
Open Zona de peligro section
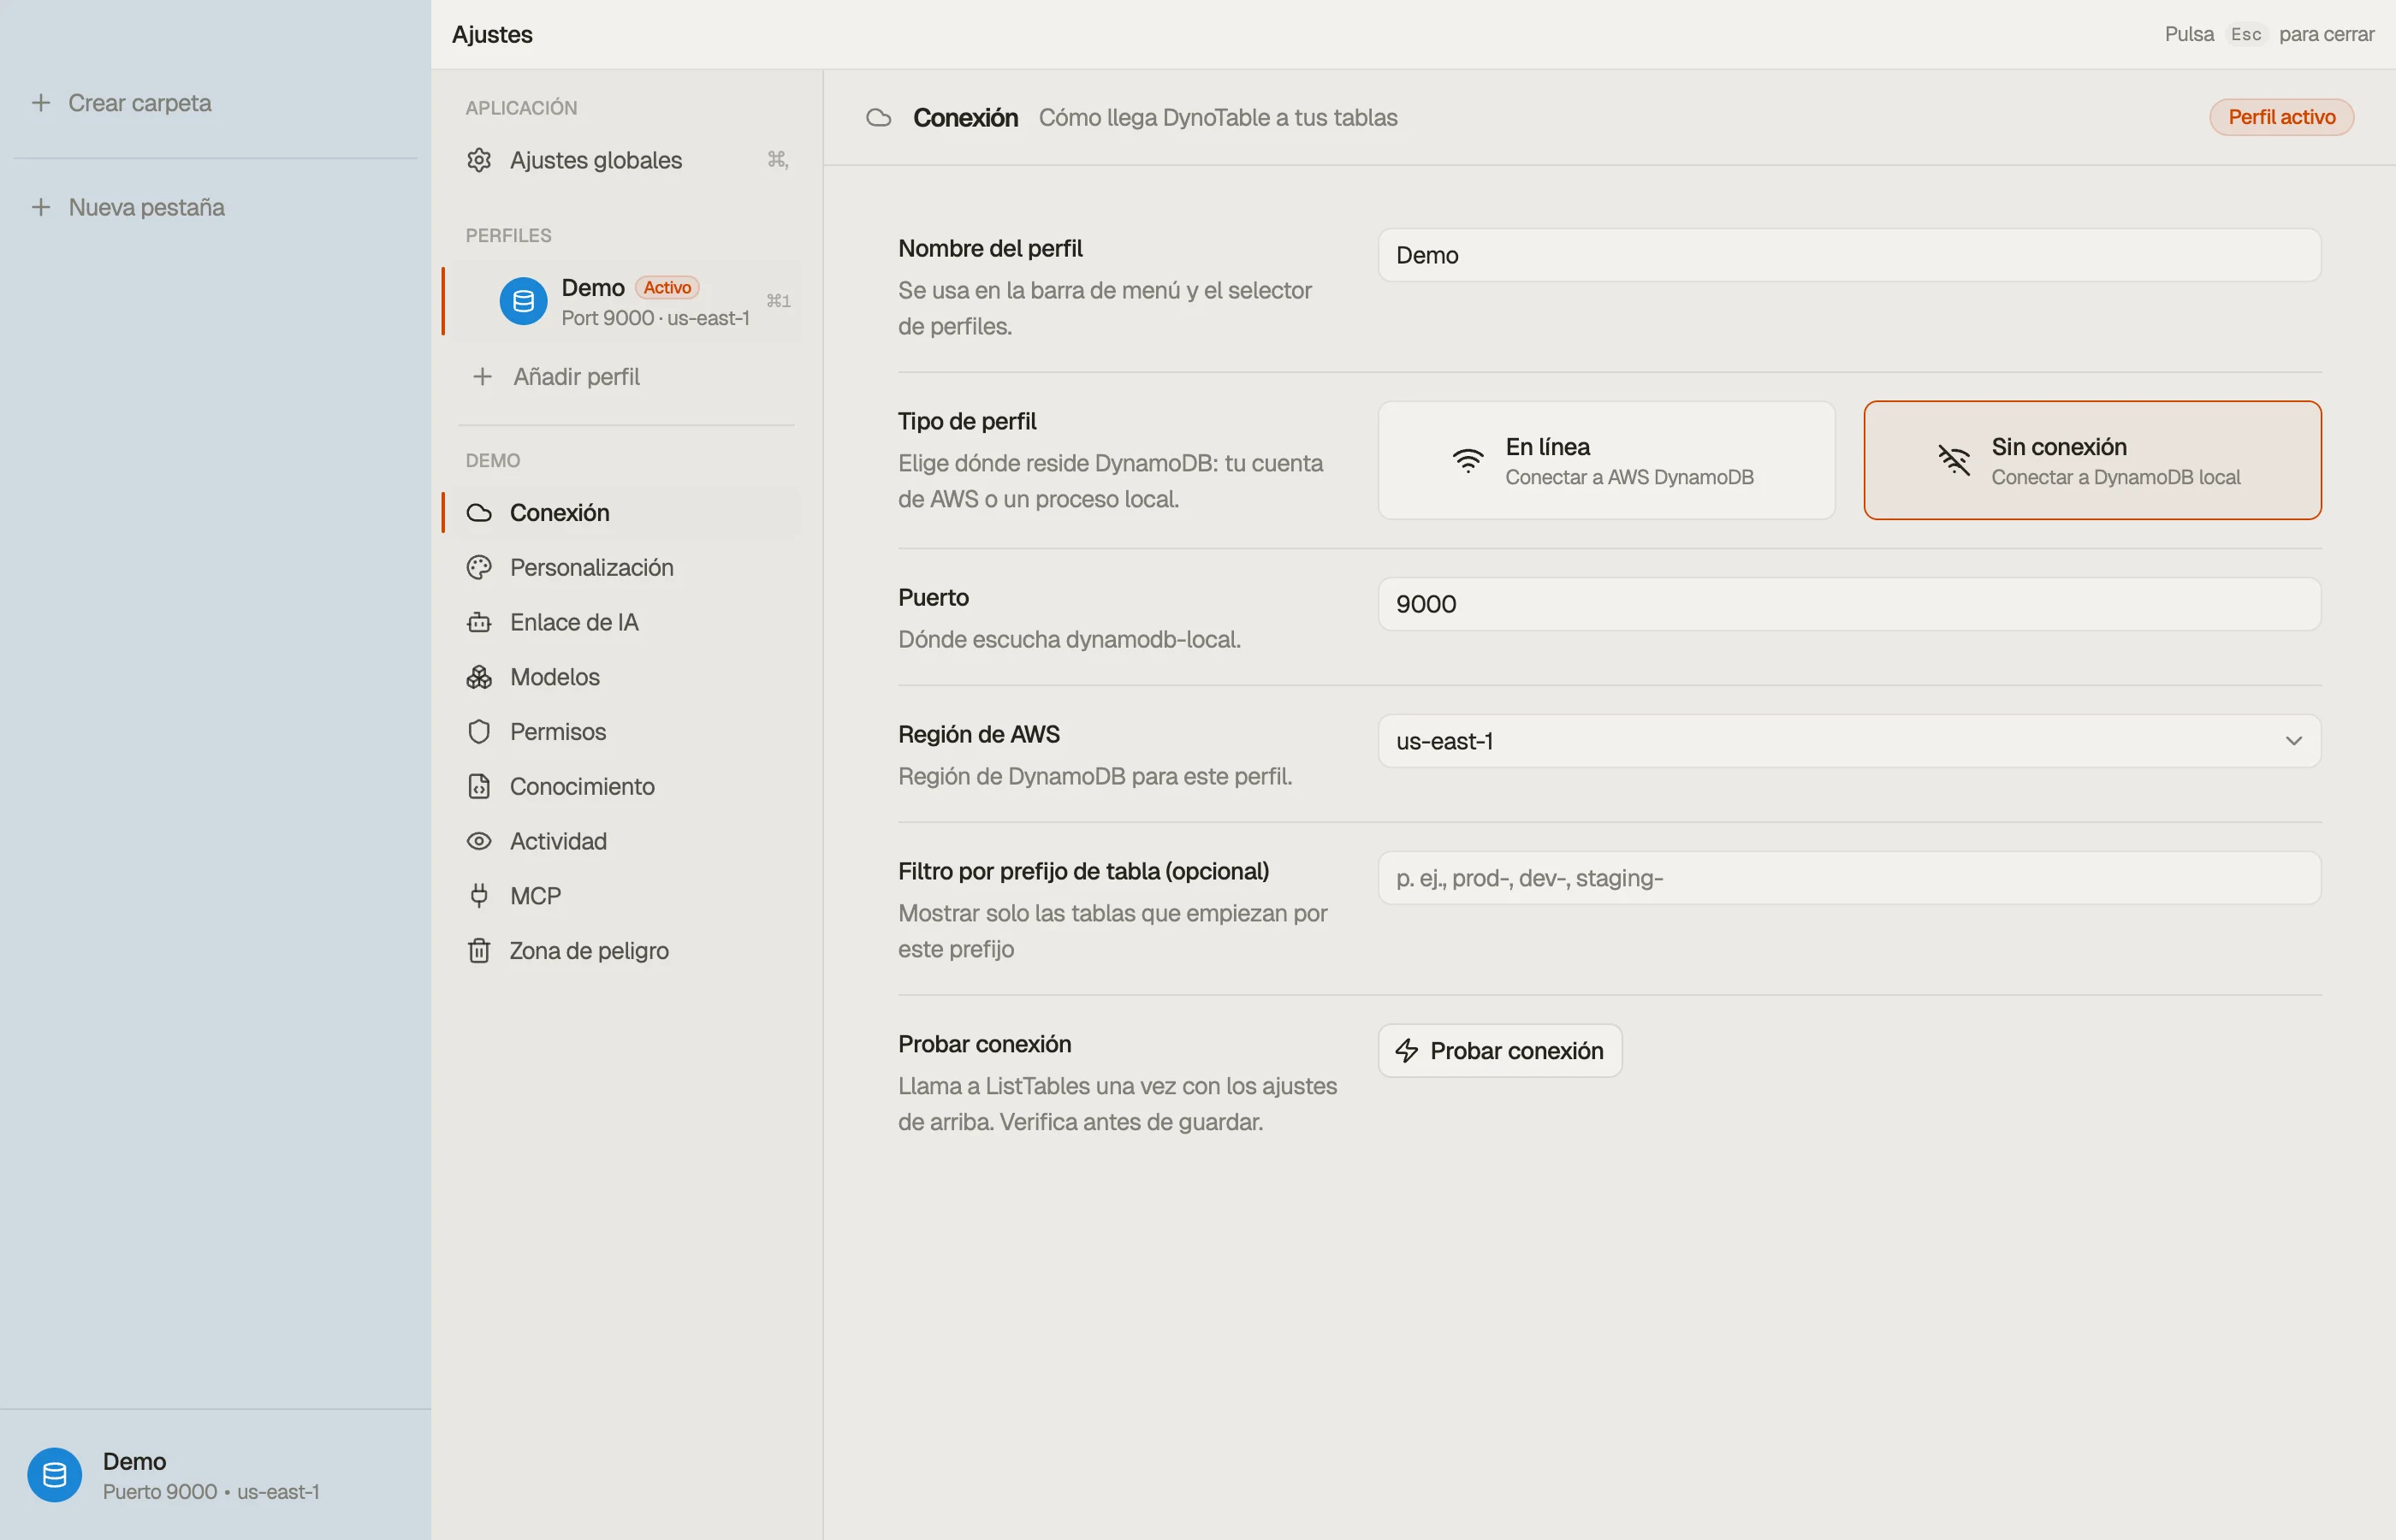(625, 951)
